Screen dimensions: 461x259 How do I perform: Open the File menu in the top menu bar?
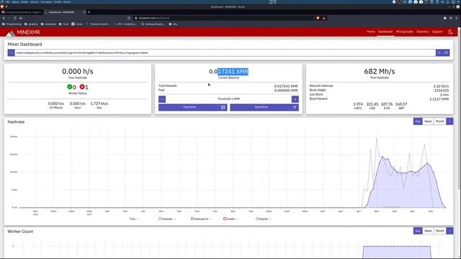(8, 1)
